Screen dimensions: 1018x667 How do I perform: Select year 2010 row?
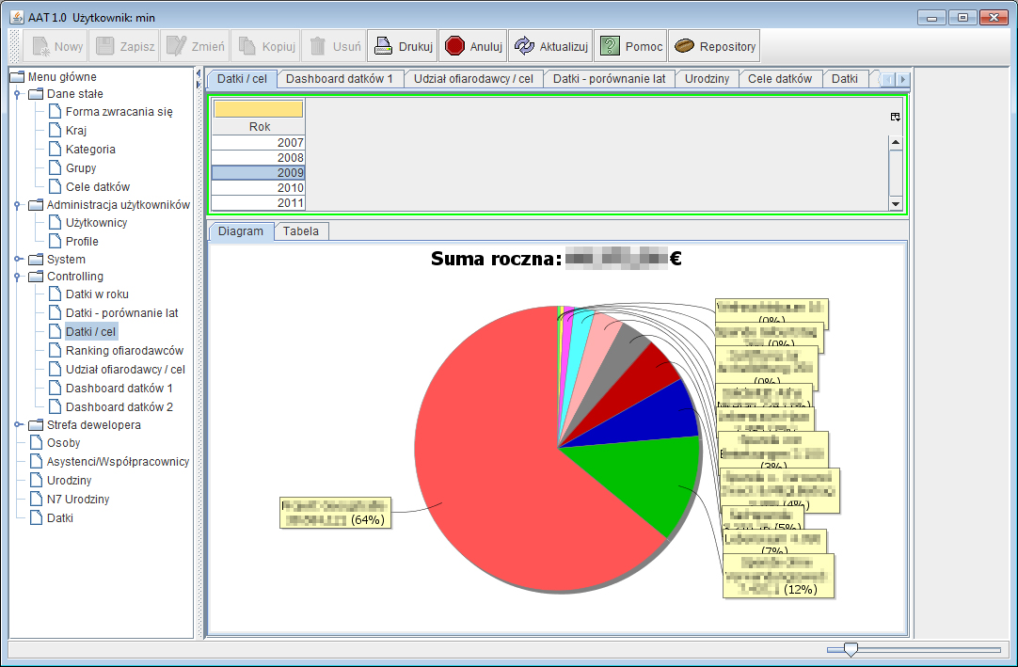pos(259,188)
